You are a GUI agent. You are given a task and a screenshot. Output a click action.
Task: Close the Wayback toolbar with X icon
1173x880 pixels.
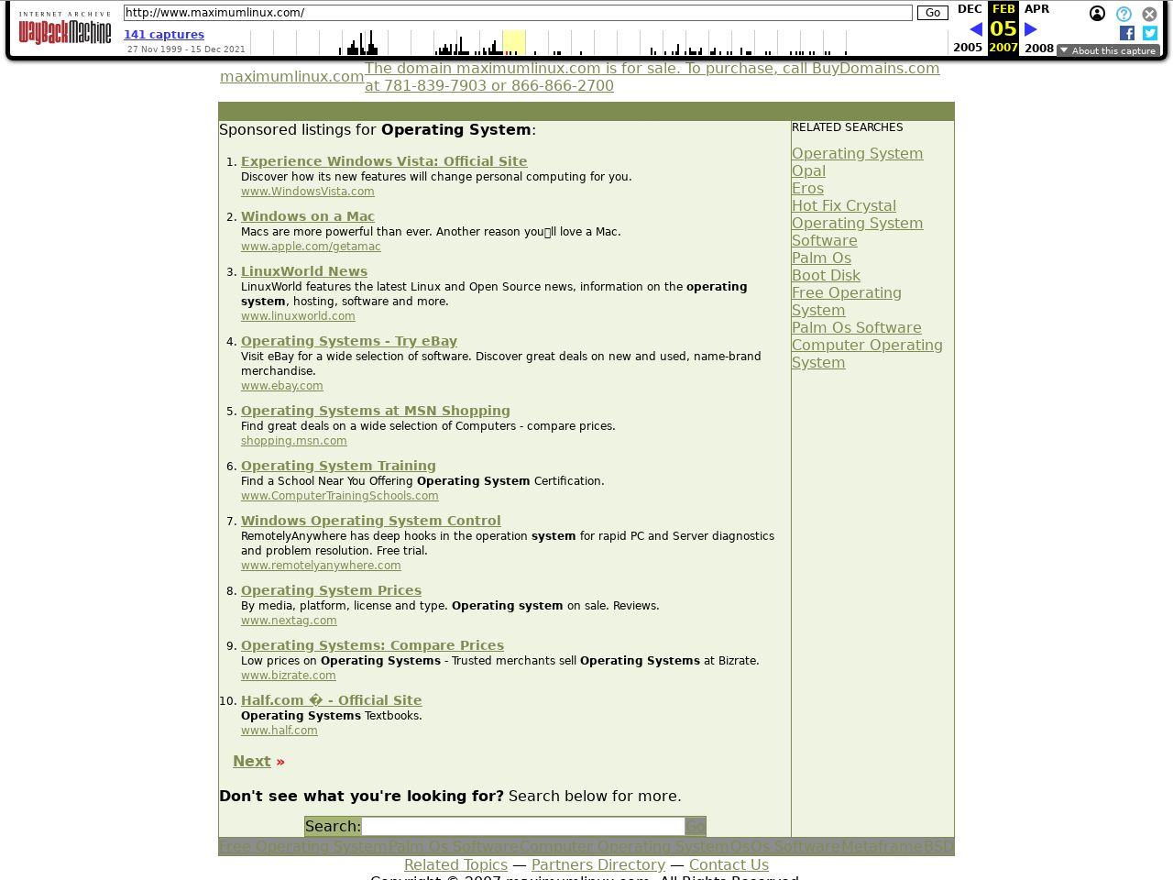tap(1149, 14)
